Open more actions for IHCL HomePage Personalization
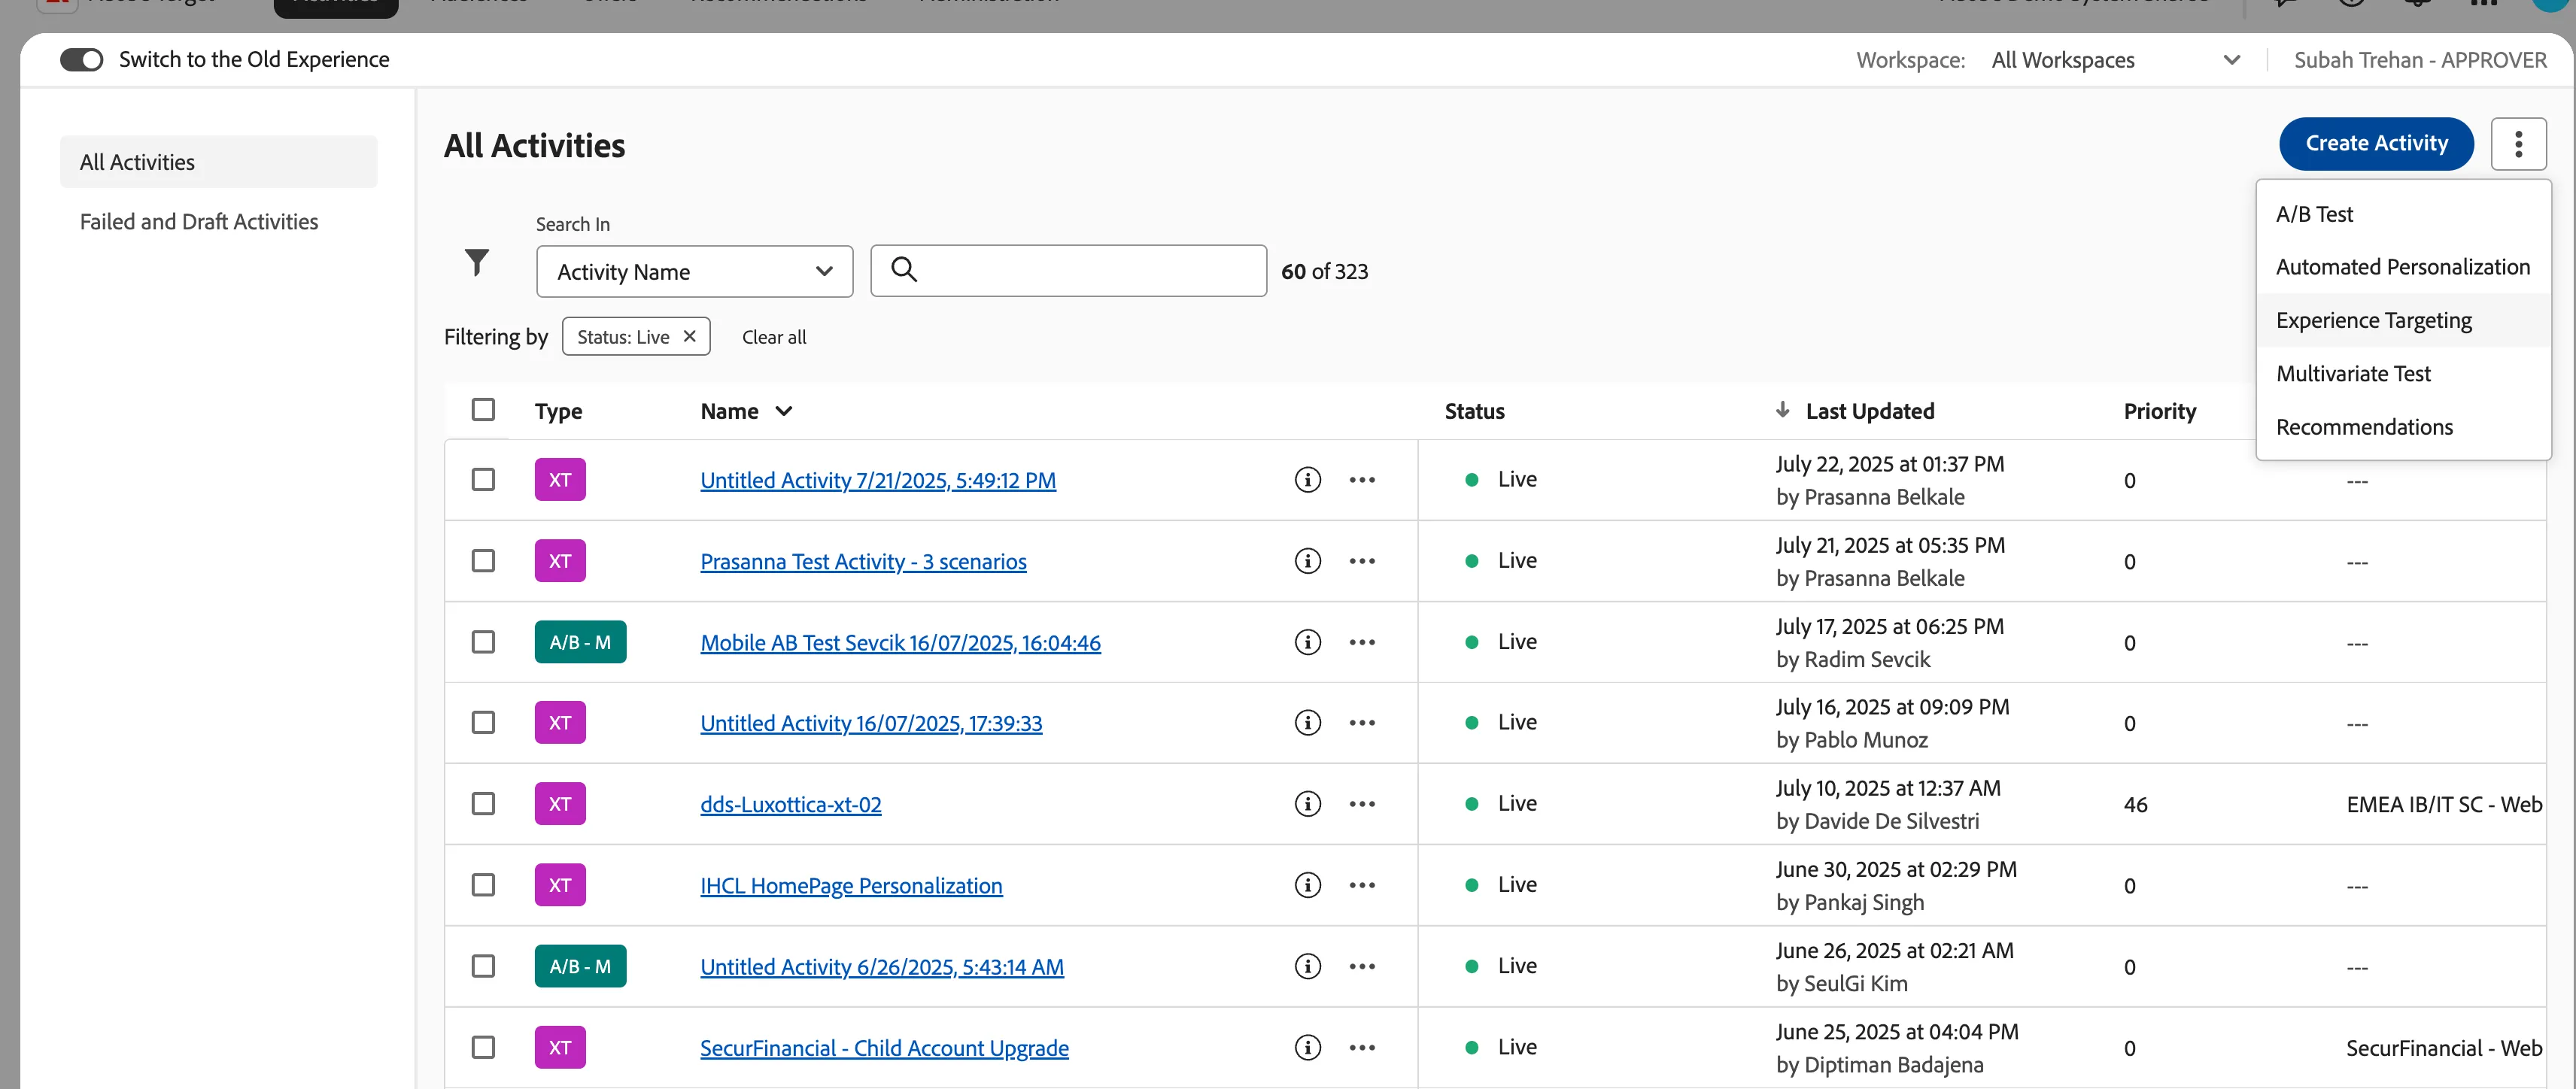 (x=1362, y=885)
